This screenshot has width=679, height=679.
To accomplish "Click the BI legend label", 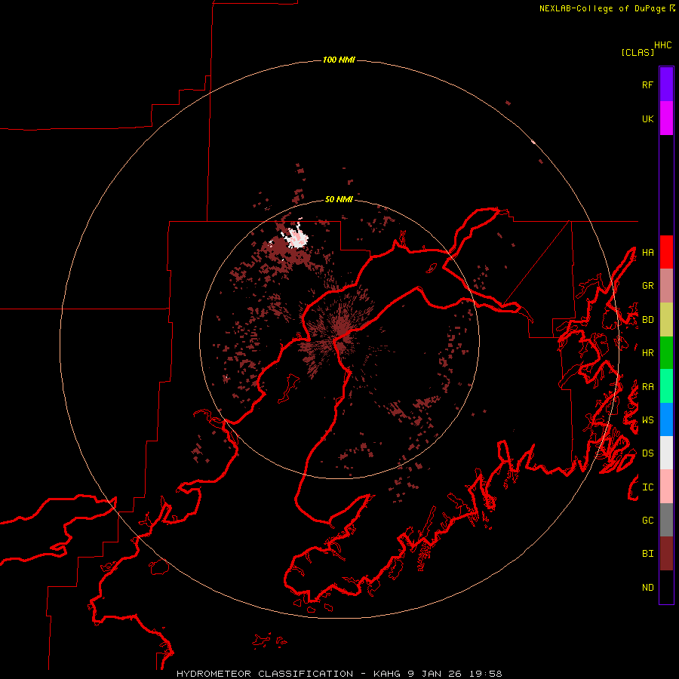I will point(647,554).
